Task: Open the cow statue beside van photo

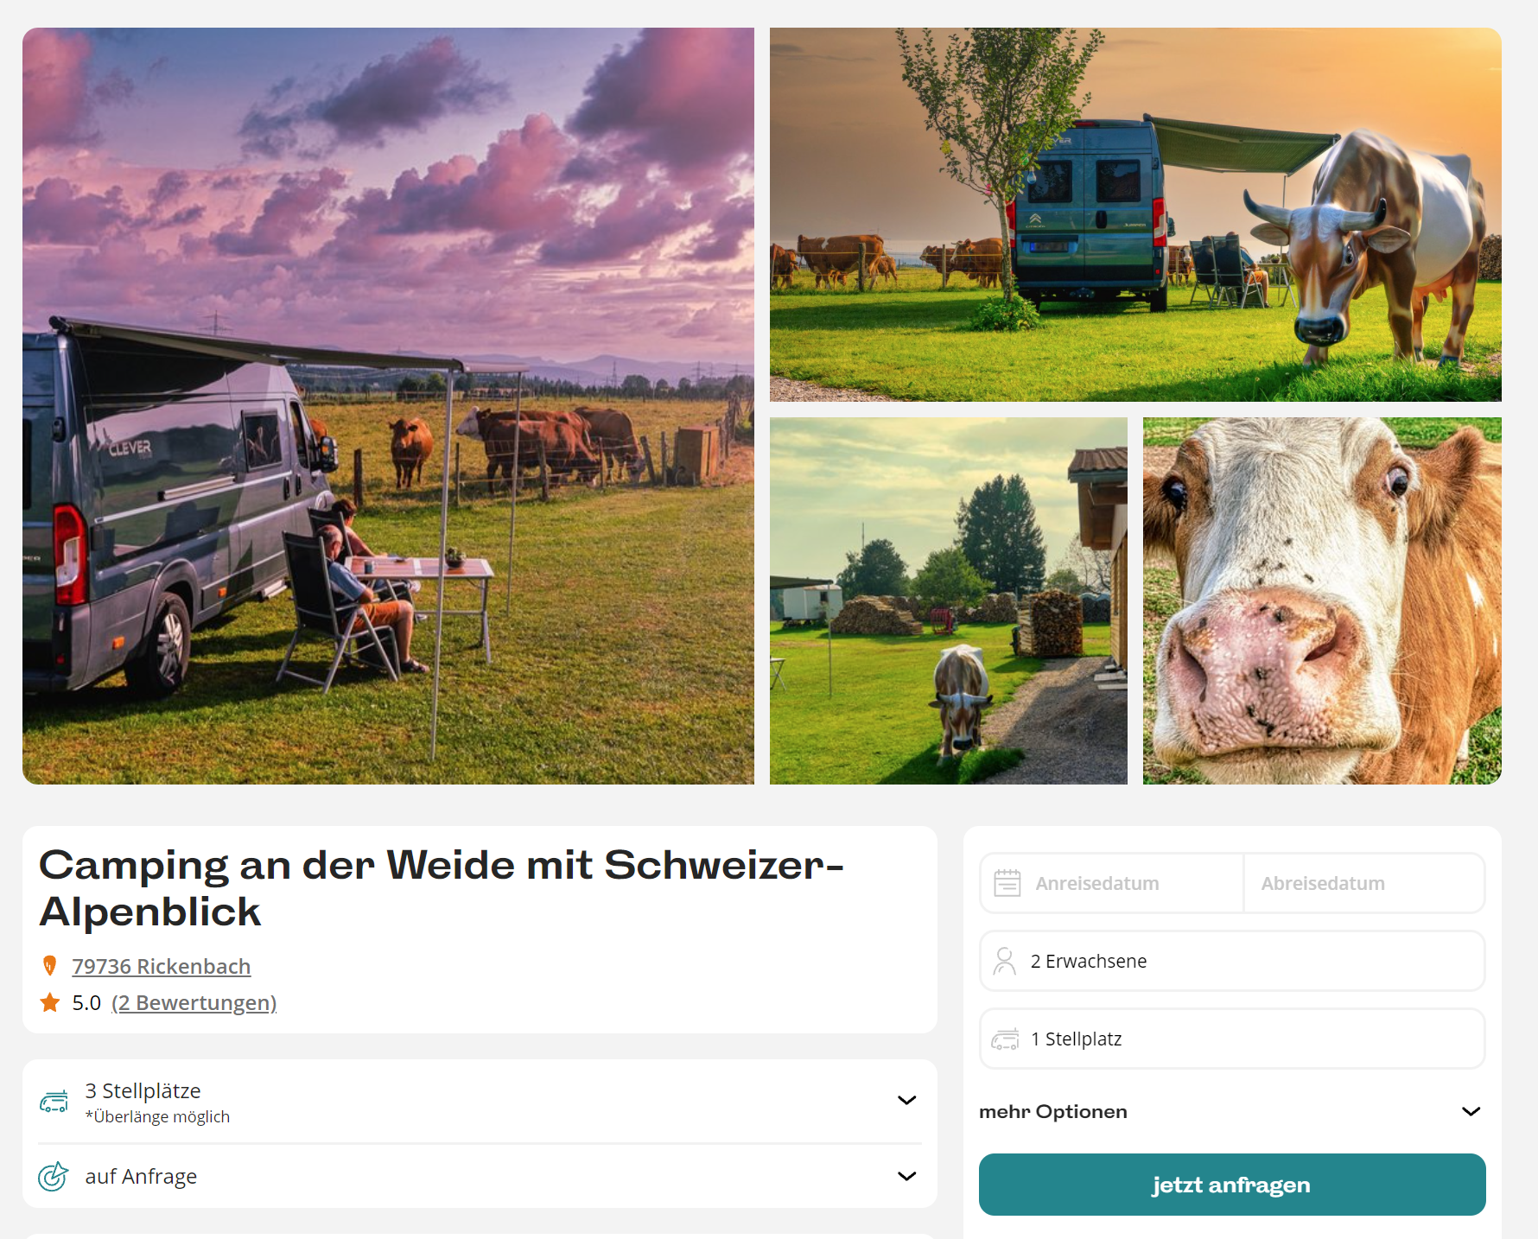Action: coord(1135,214)
